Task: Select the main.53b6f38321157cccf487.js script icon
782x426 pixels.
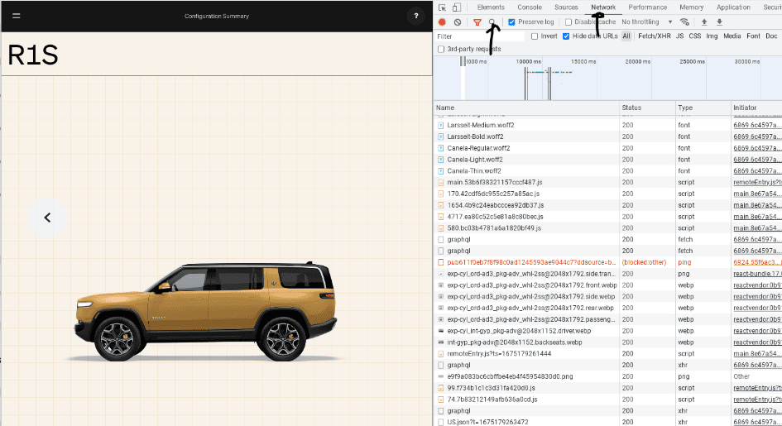Action: [441, 182]
